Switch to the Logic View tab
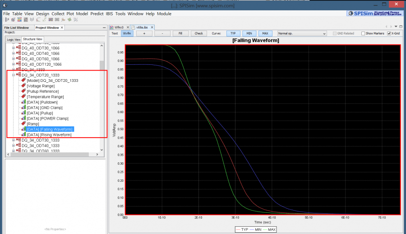 14,39
